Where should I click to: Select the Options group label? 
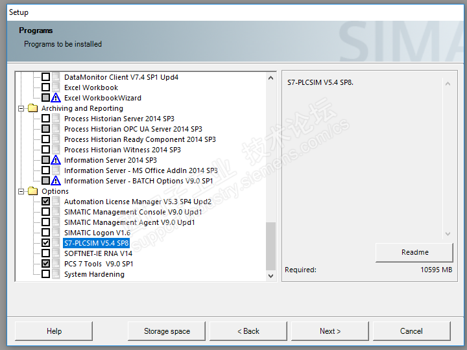(x=55, y=191)
